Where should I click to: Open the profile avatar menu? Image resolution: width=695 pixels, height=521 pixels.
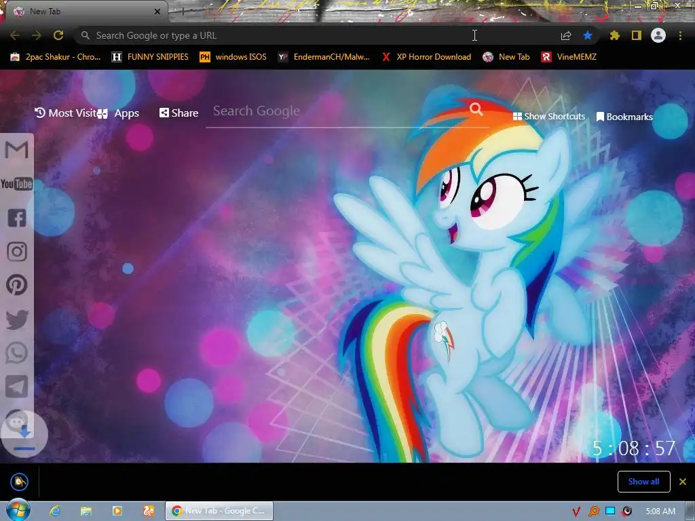click(658, 35)
